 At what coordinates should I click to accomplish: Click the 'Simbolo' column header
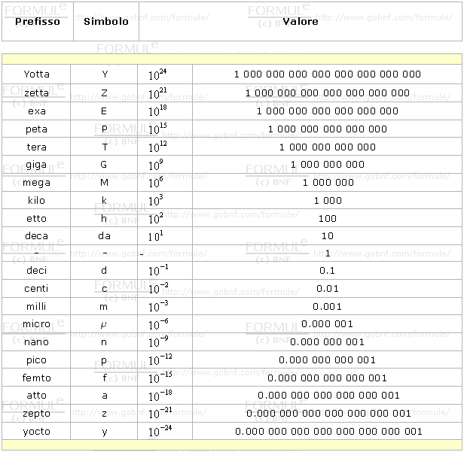pyautogui.click(x=106, y=21)
